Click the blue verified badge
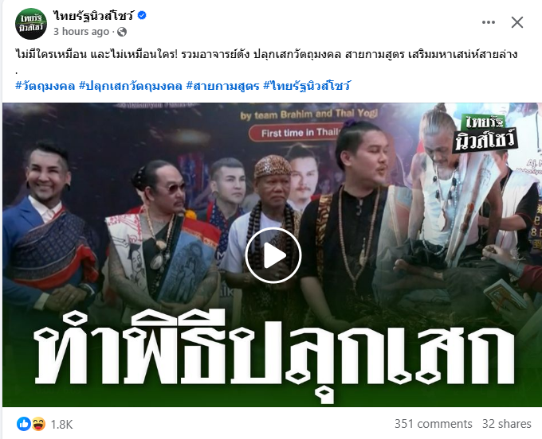The height and width of the screenshot is (439, 542). (142, 16)
